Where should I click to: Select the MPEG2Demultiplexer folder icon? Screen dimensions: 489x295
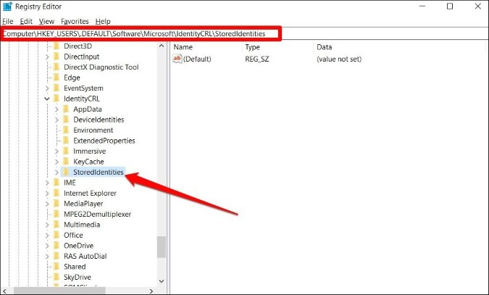[x=57, y=214]
